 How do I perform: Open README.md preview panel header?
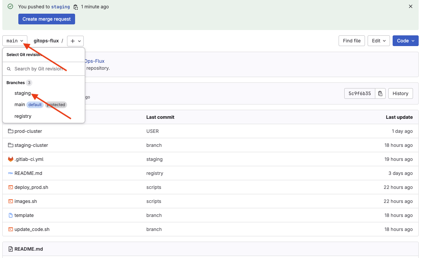29,249
